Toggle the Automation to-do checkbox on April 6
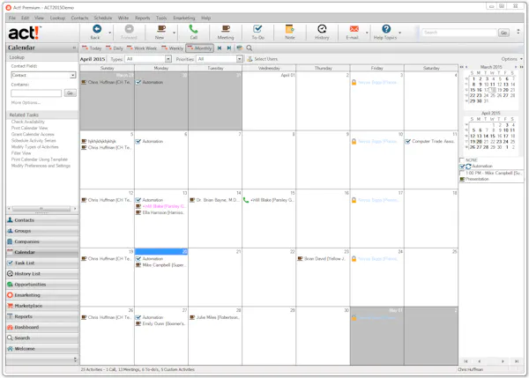529x378 pixels. pyautogui.click(x=138, y=141)
